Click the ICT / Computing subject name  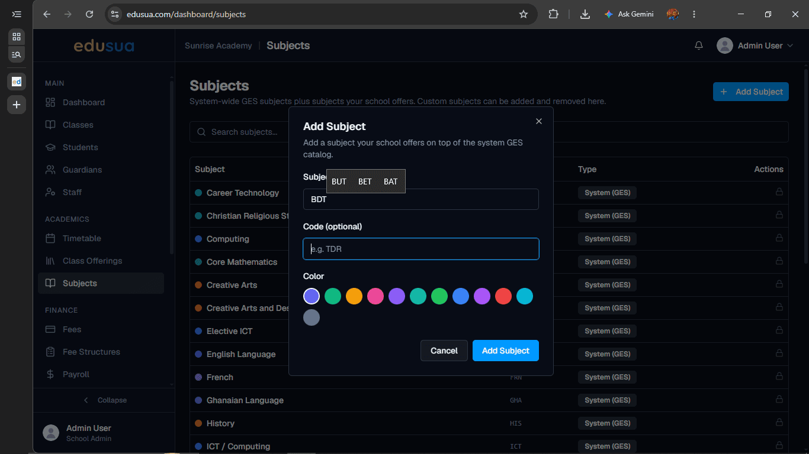coord(238,446)
